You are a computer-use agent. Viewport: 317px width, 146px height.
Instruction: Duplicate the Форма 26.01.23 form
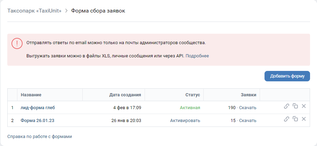tap(295, 119)
